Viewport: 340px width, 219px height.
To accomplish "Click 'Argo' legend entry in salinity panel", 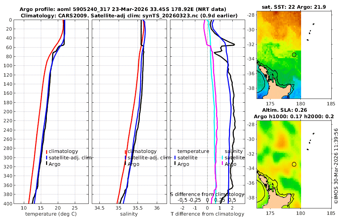I will (133, 164).
